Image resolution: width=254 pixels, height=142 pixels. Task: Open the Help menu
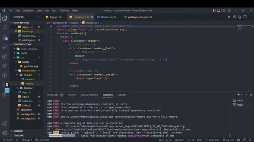[x=75, y=11]
